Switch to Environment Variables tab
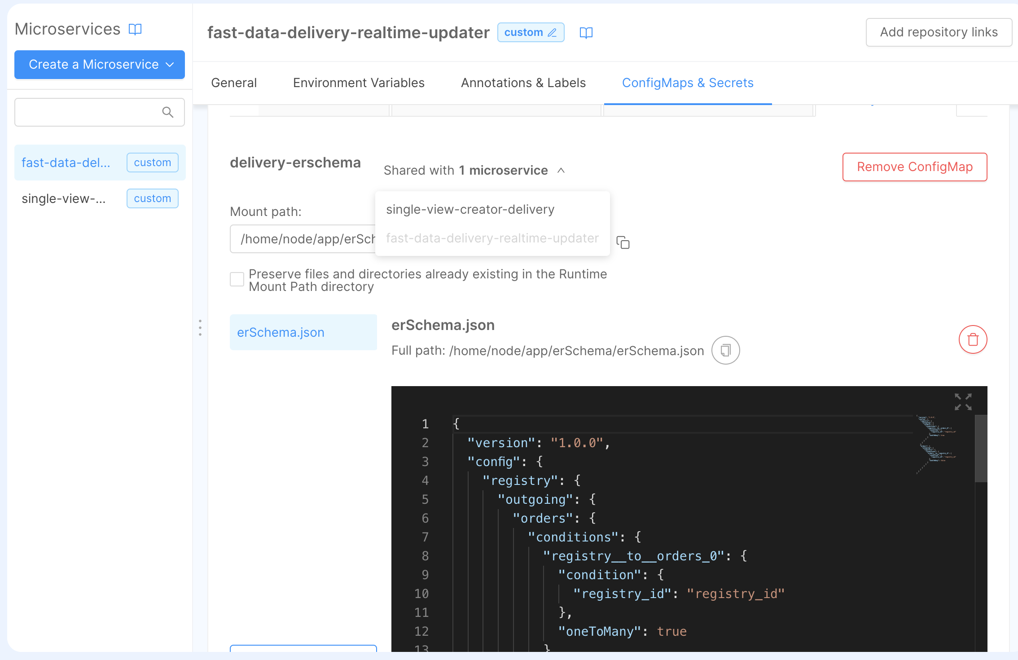This screenshot has height=660, width=1018. pyautogui.click(x=359, y=83)
